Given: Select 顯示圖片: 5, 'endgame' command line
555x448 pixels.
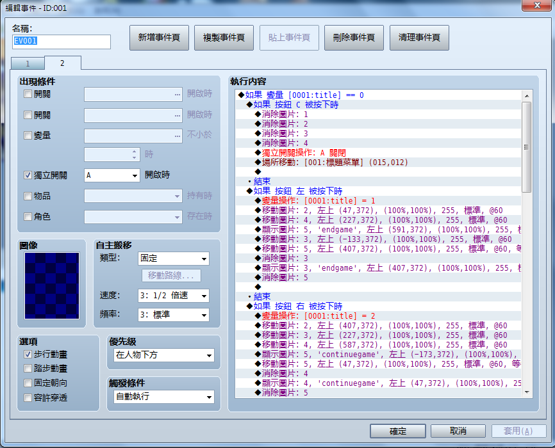Looking at the screenshot, I should click(379, 230).
